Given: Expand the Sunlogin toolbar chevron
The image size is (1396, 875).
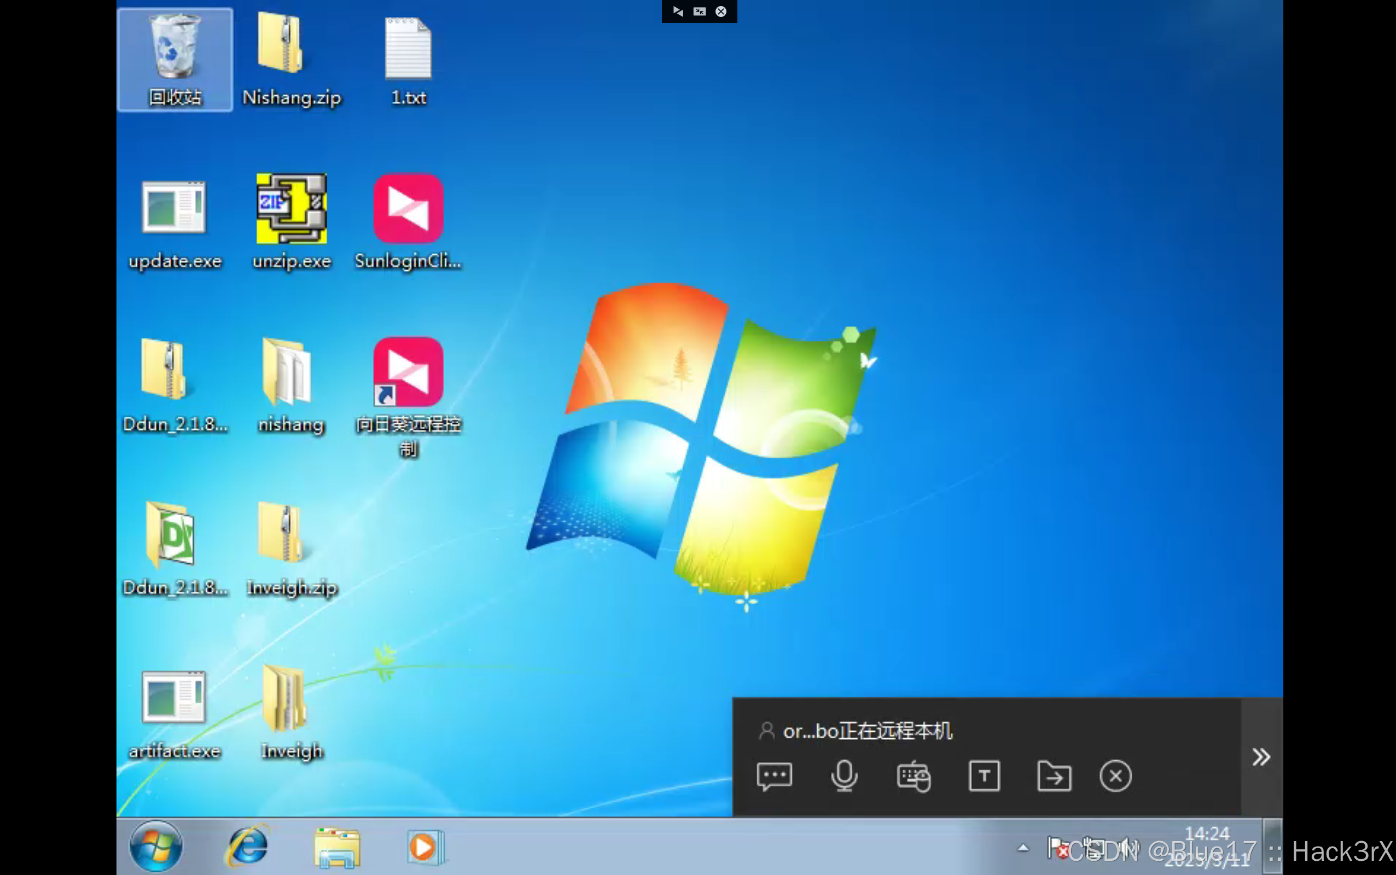Looking at the screenshot, I should pos(1262,757).
